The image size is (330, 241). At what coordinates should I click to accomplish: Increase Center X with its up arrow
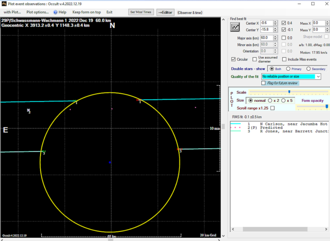pyautogui.click(x=275, y=22)
